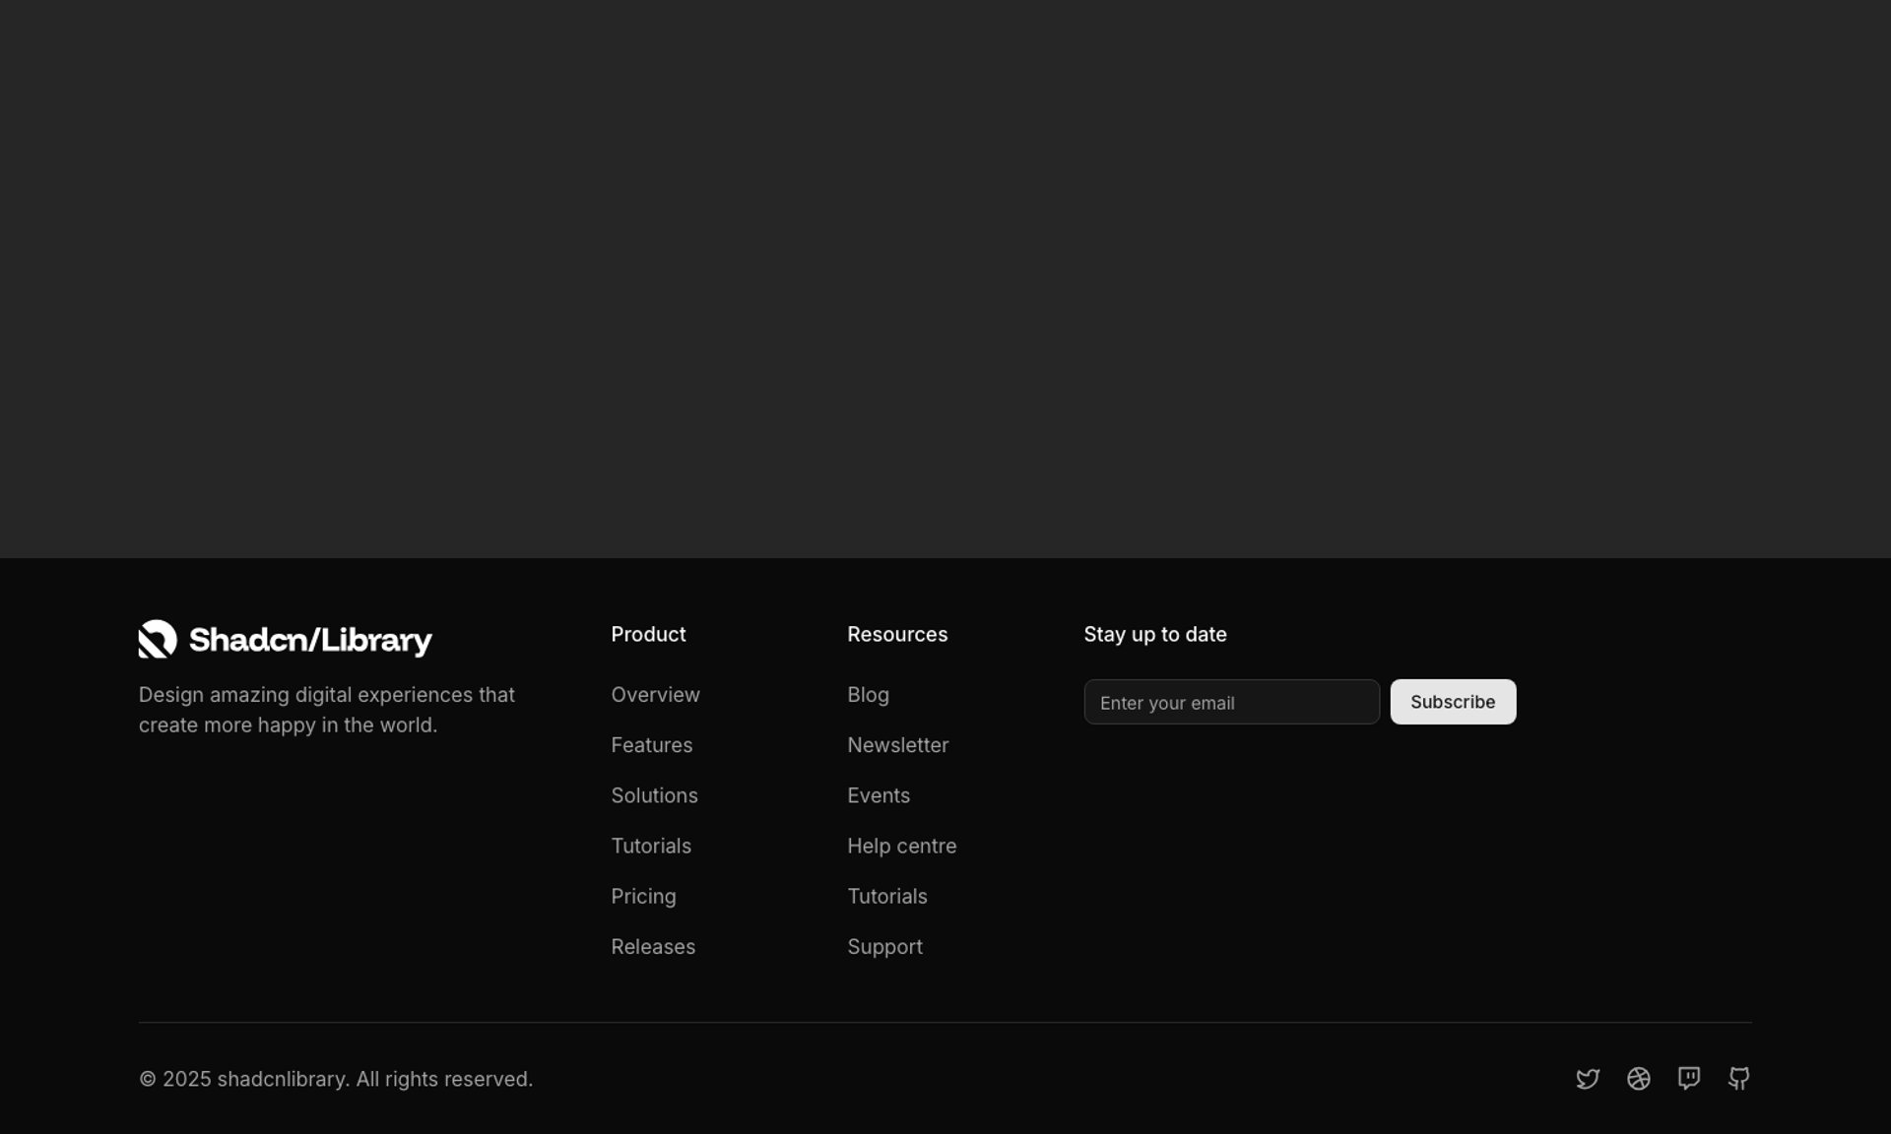Open Tutorials under the Resources column

pos(887,897)
